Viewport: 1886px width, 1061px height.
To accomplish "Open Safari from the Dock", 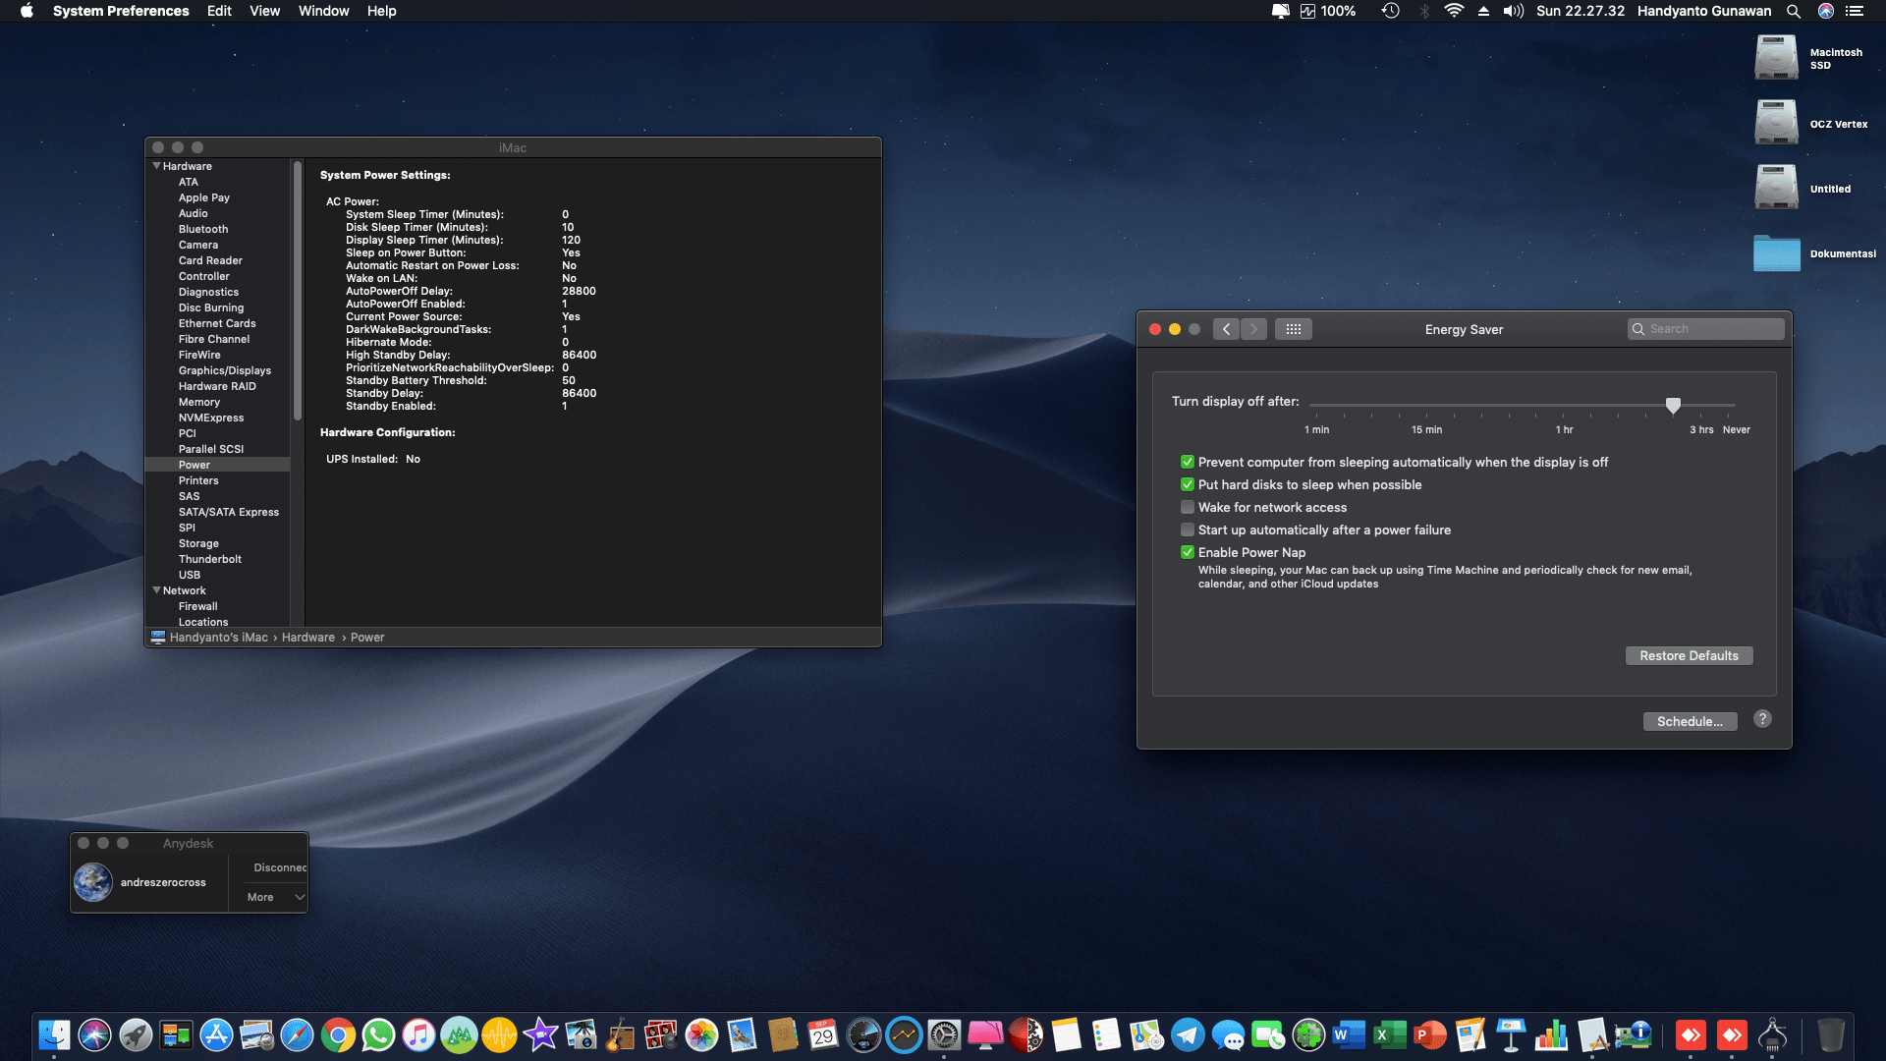I will tap(297, 1034).
